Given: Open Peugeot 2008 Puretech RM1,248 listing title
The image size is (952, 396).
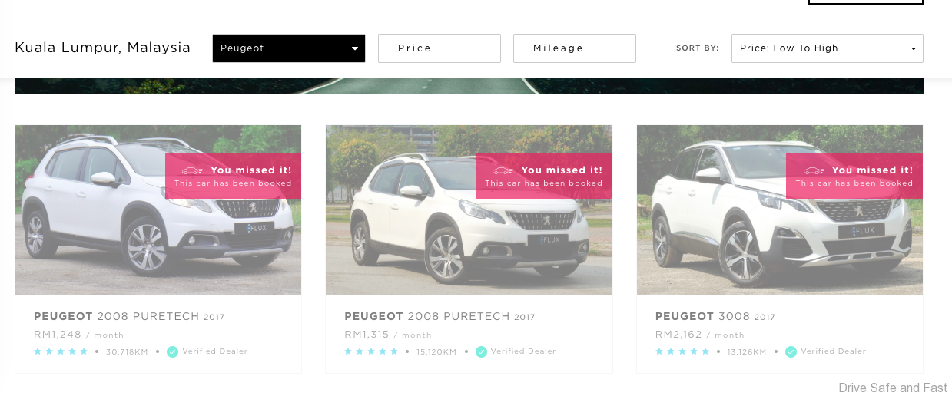Looking at the screenshot, I should [129, 316].
